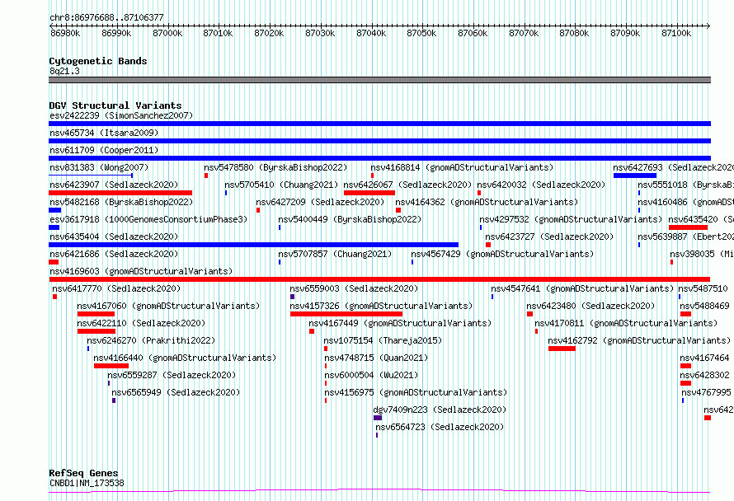Viewport: 734px width, 501px height.
Task: Click nsv6559287 (Sedlazeck2020) label
Action: click(x=172, y=375)
